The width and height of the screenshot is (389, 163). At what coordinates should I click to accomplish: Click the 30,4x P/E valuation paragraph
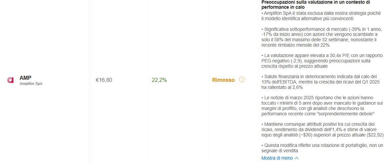[322, 61]
